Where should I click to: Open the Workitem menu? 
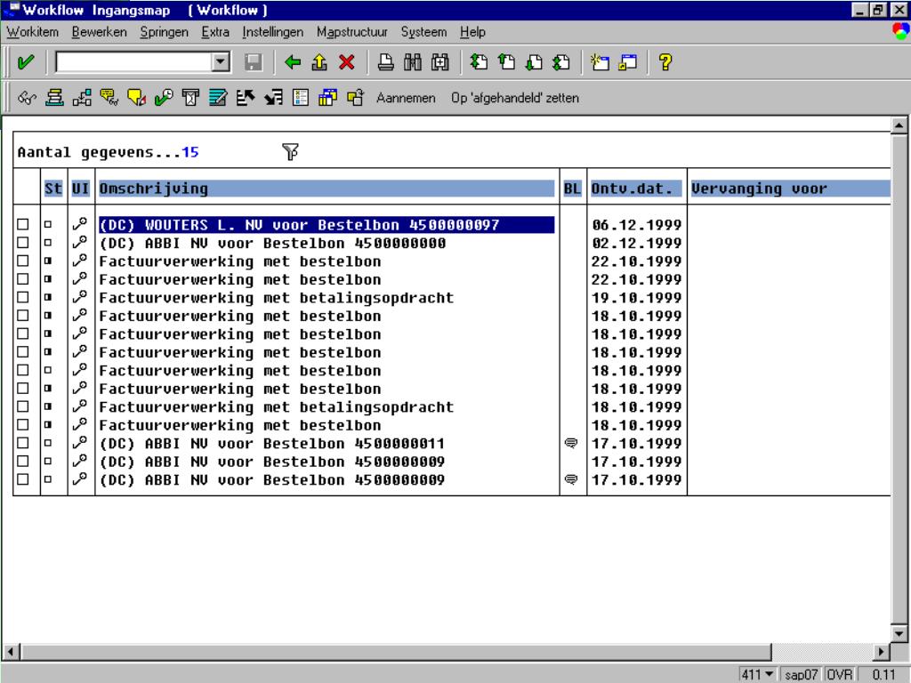pyautogui.click(x=33, y=32)
